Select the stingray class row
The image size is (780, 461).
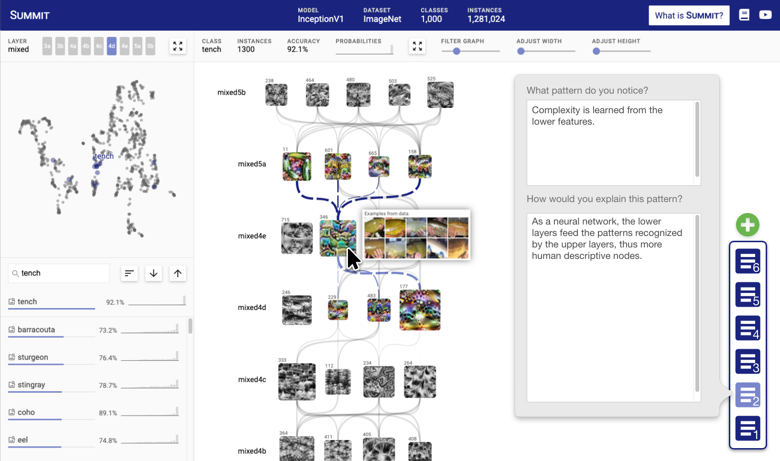tap(94, 385)
